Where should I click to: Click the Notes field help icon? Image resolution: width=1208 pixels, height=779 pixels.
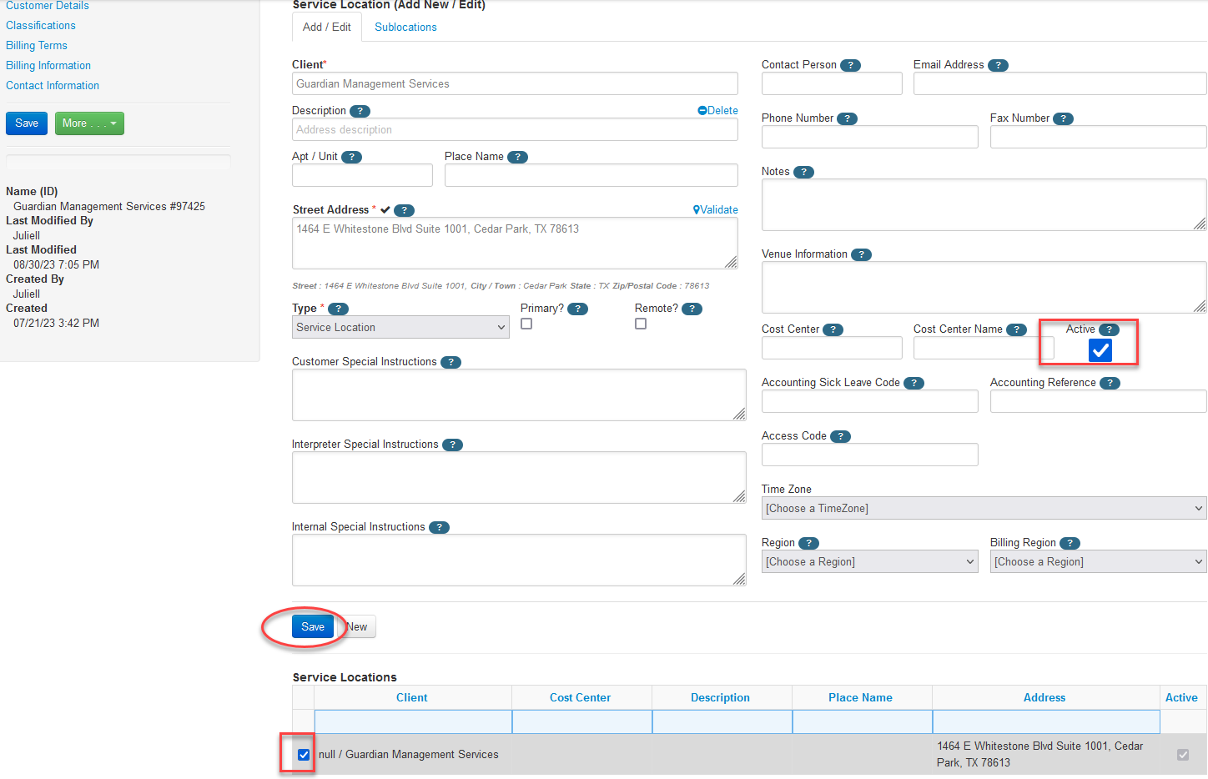(x=803, y=172)
